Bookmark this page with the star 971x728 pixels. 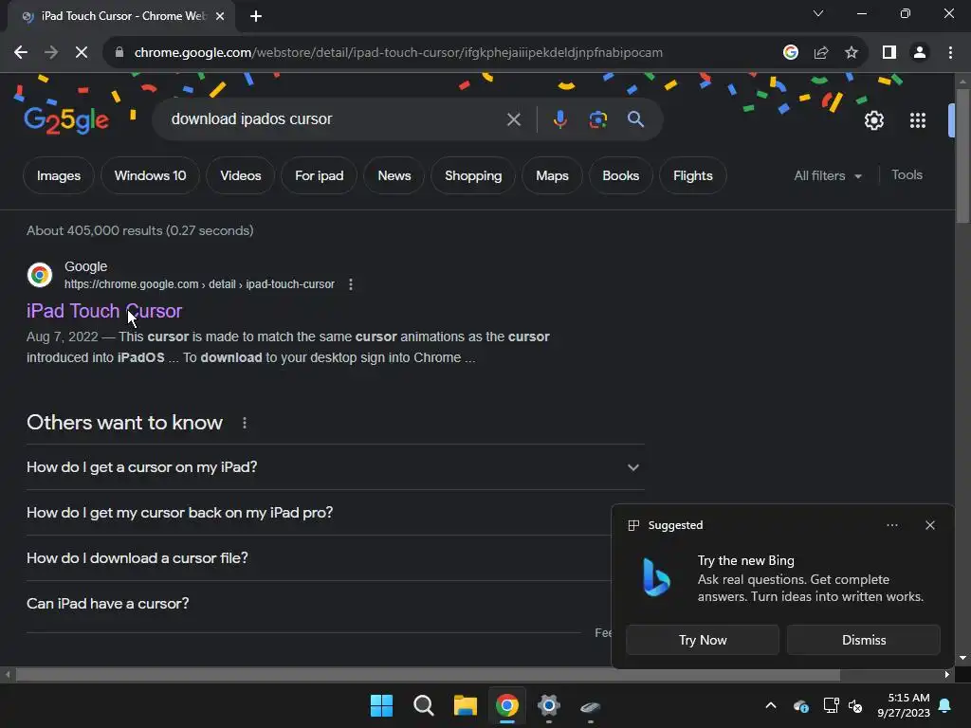pyautogui.click(x=852, y=53)
